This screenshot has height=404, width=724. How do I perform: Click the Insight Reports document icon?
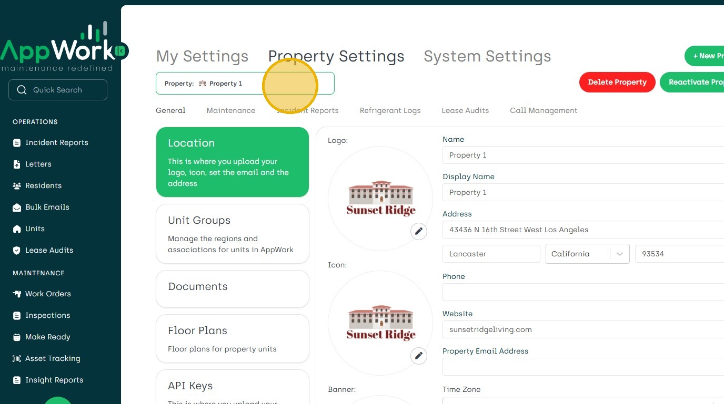[x=17, y=380]
